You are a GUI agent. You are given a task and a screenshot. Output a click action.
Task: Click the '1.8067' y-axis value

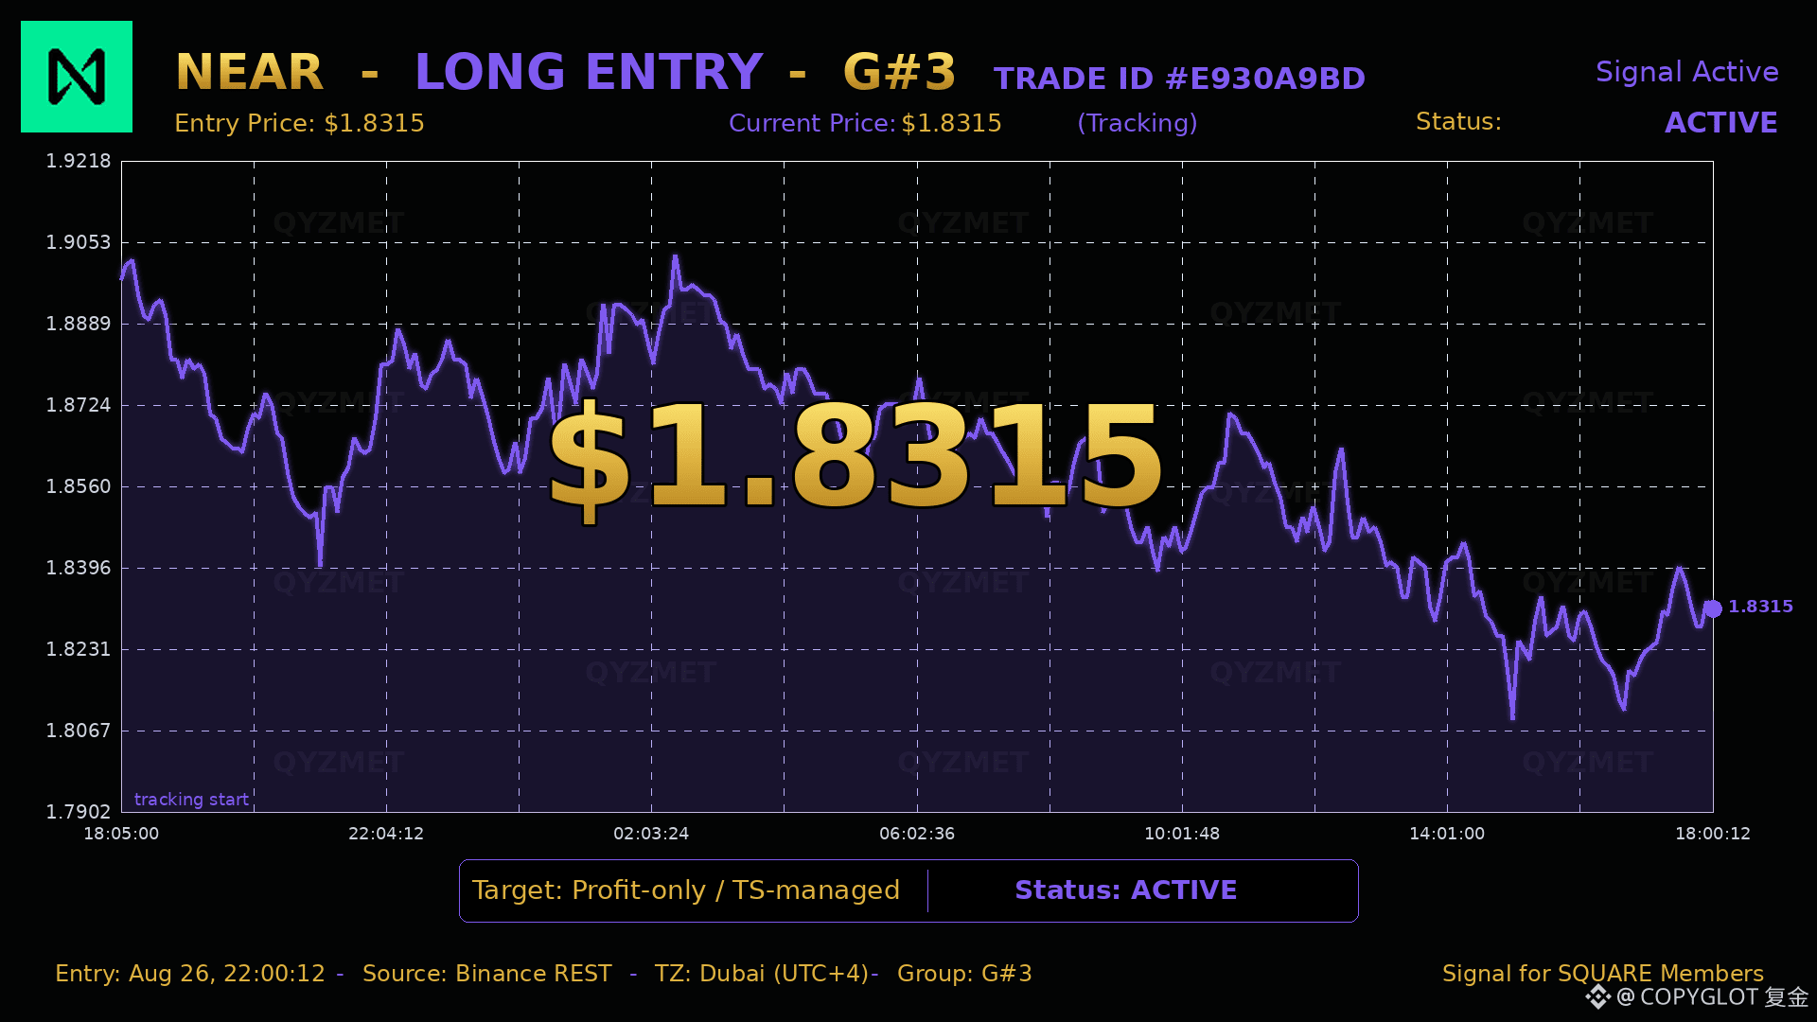tap(79, 731)
